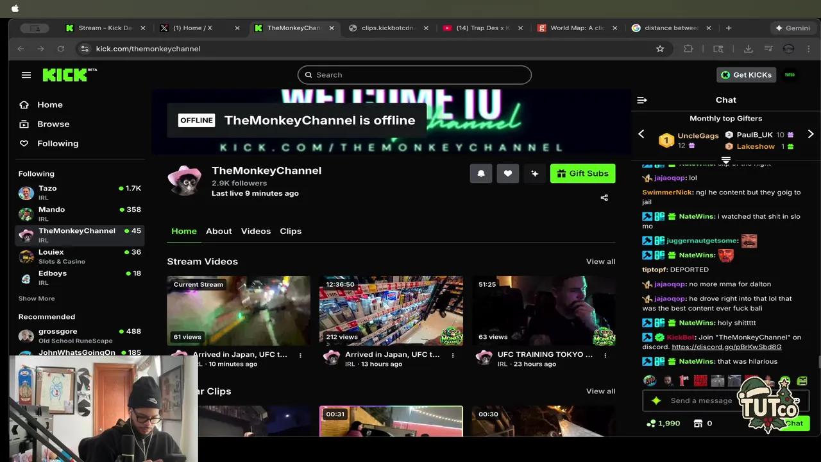This screenshot has width=821, height=462.
Task: Click the Gift Subs button
Action: (583, 173)
